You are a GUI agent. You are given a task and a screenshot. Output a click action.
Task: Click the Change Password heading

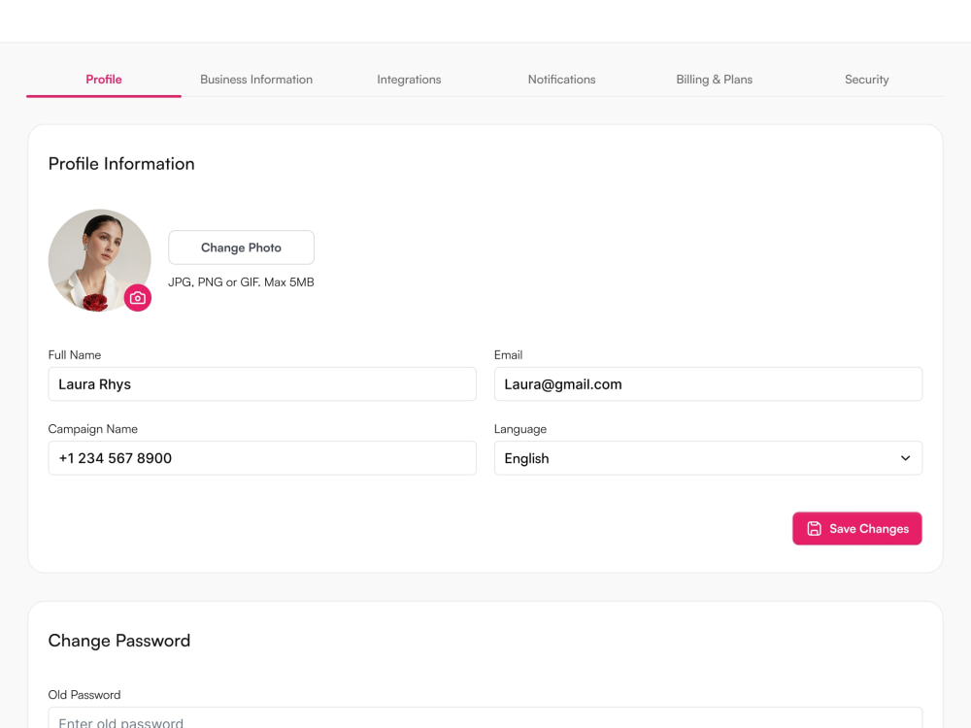pos(118,641)
